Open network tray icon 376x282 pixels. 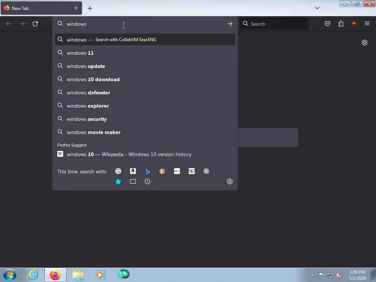coord(330,275)
